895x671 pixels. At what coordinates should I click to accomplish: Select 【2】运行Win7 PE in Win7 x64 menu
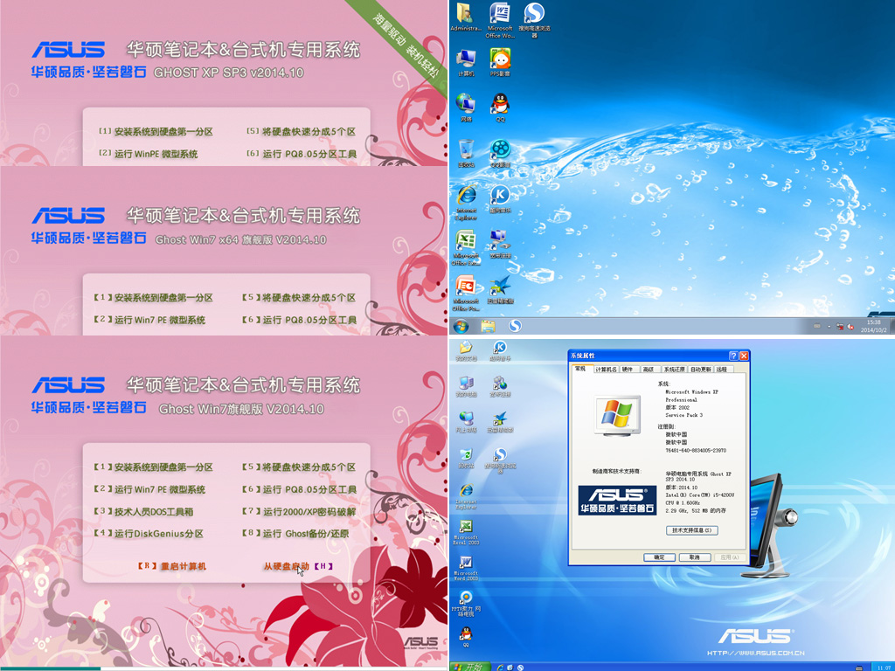tap(149, 320)
